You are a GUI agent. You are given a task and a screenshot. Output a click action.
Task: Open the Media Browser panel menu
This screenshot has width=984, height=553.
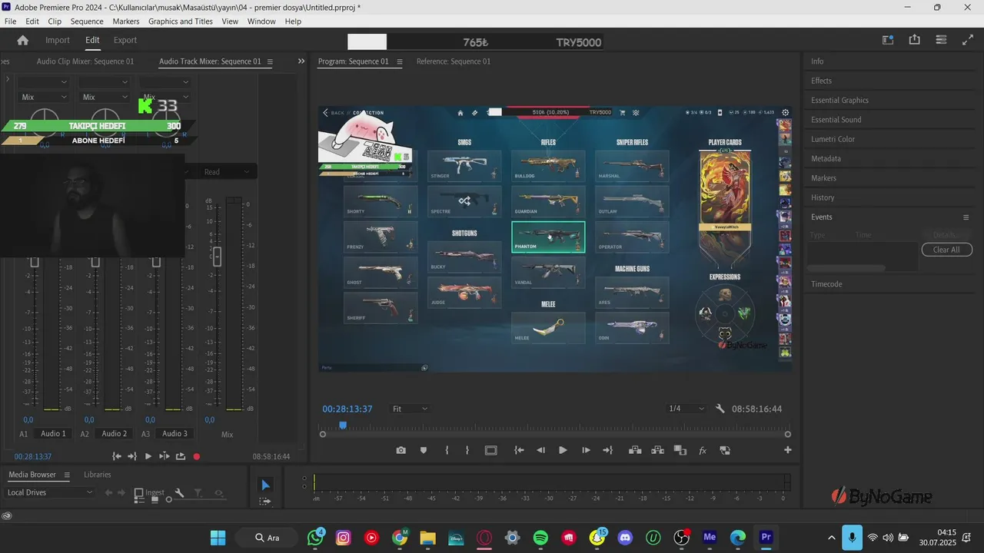pyautogui.click(x=67, y=475)
